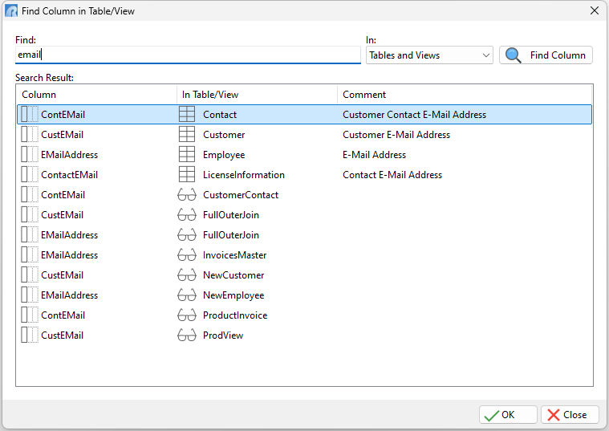Click the view glasses icon beside NewEmployee
609x431 pixels.
click(x=186, y=295)
